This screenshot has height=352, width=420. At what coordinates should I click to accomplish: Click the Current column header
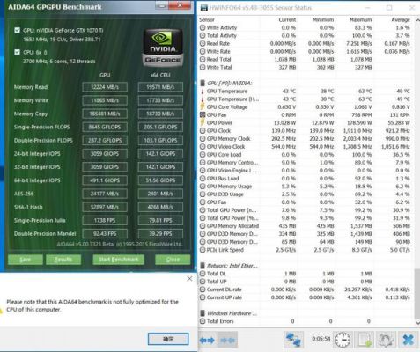[x=287, y=19]
